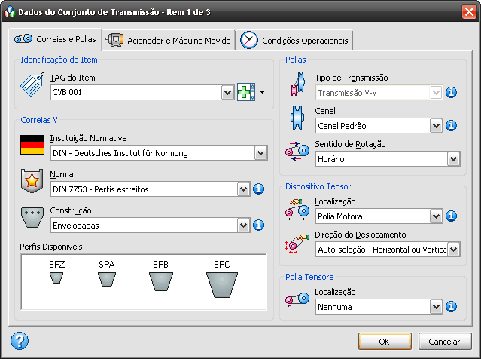Select the SPB belt profile

[x=161, y=275]
